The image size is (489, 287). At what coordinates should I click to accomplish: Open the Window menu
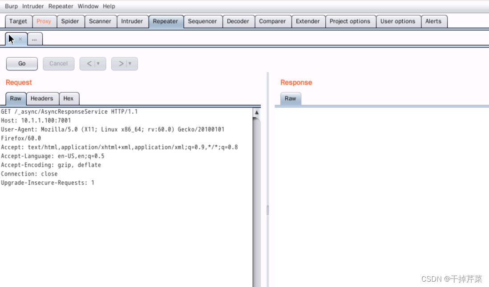point(88,6)
